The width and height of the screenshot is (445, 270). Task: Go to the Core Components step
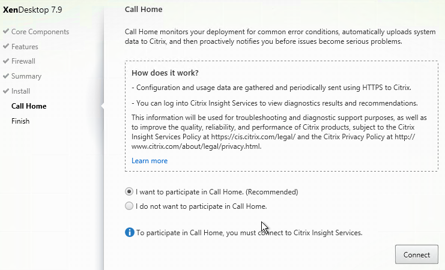click(40, 31)
